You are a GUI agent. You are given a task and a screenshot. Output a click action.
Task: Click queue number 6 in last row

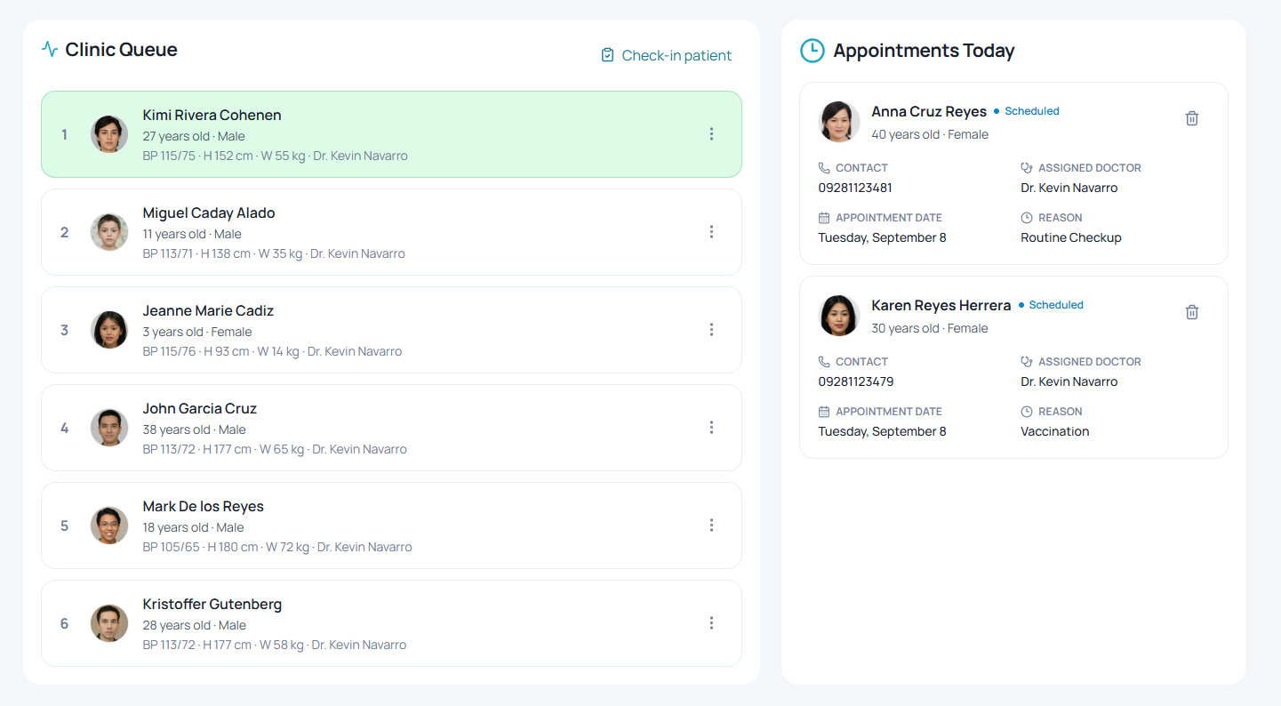(x=64, y=623)
